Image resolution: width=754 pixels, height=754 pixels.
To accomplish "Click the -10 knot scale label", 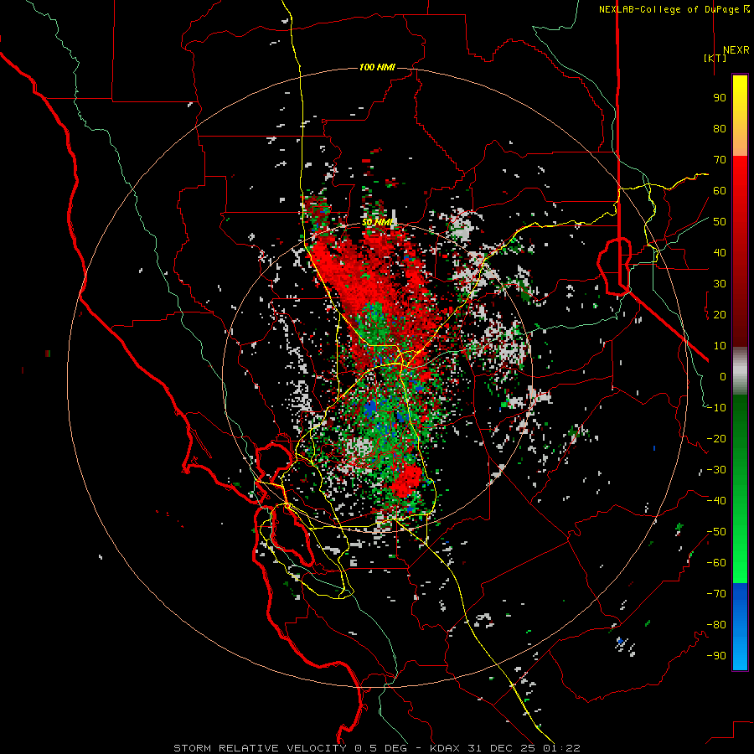I will click(716, 408).
